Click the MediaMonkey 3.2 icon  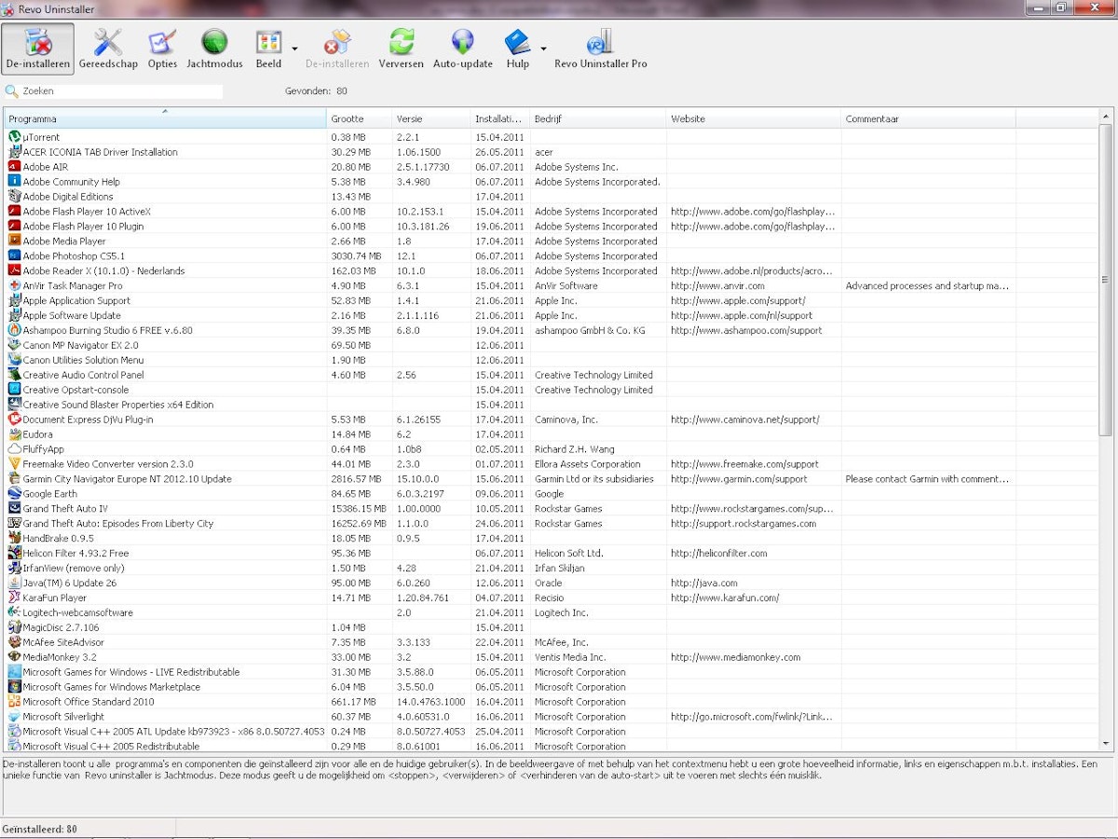(x=14, y=656)
